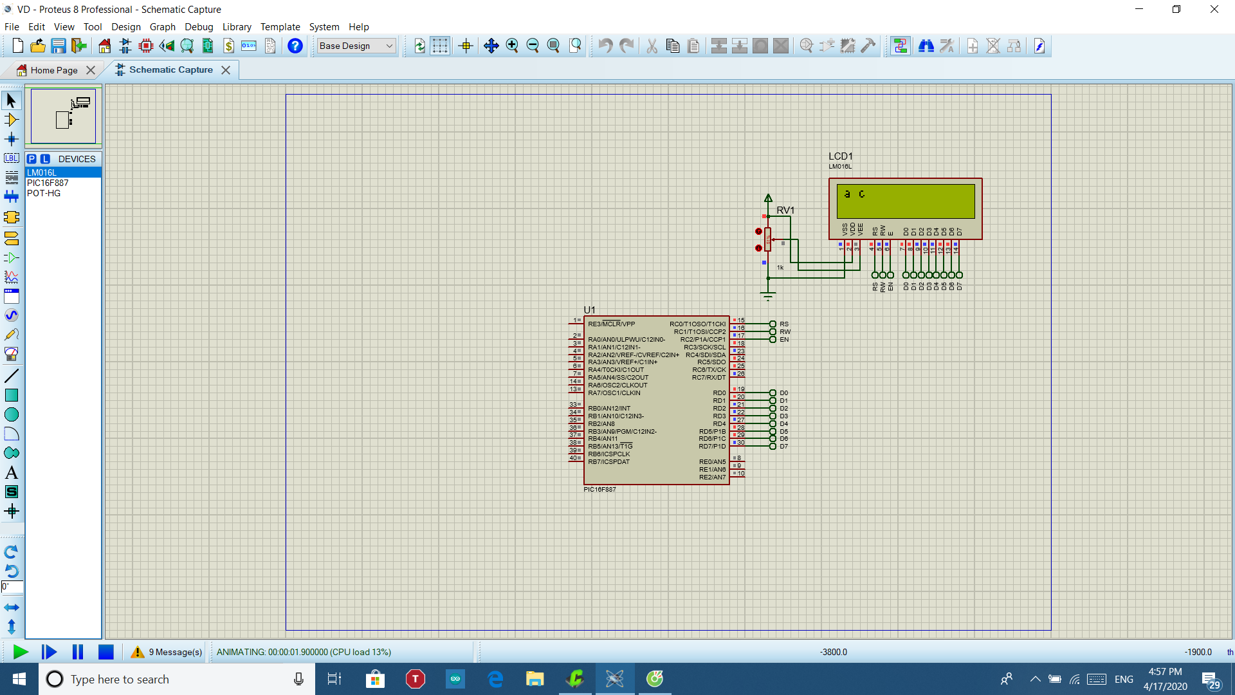Close the Schematic Capture tab
This screenshot has width=1235, height=695.
[226, 70]
